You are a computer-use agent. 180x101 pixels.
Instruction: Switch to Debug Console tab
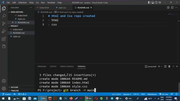67,66
